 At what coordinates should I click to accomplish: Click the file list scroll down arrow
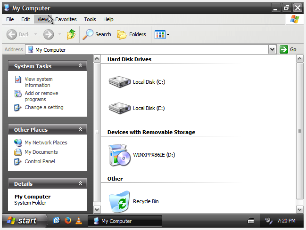[300, 210]
